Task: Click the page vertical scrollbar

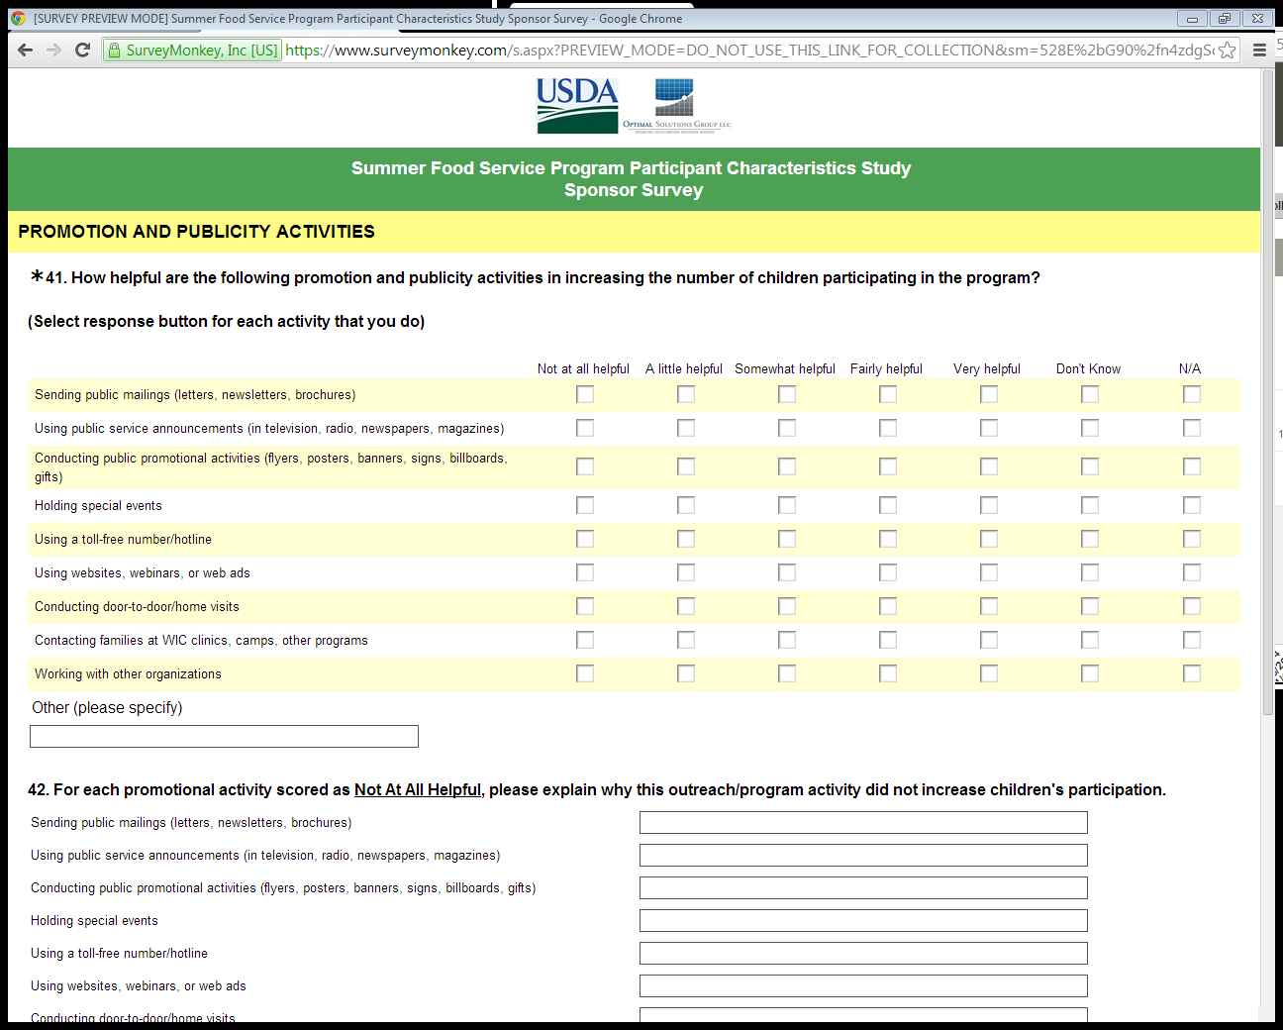Action: click(1268, 396)
